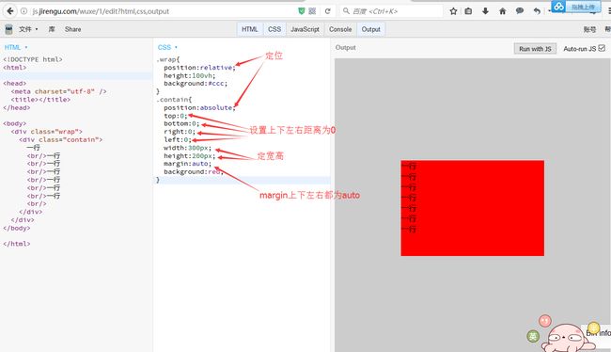Click the Output panel label
611x352 pixels.
pos(346,47)
